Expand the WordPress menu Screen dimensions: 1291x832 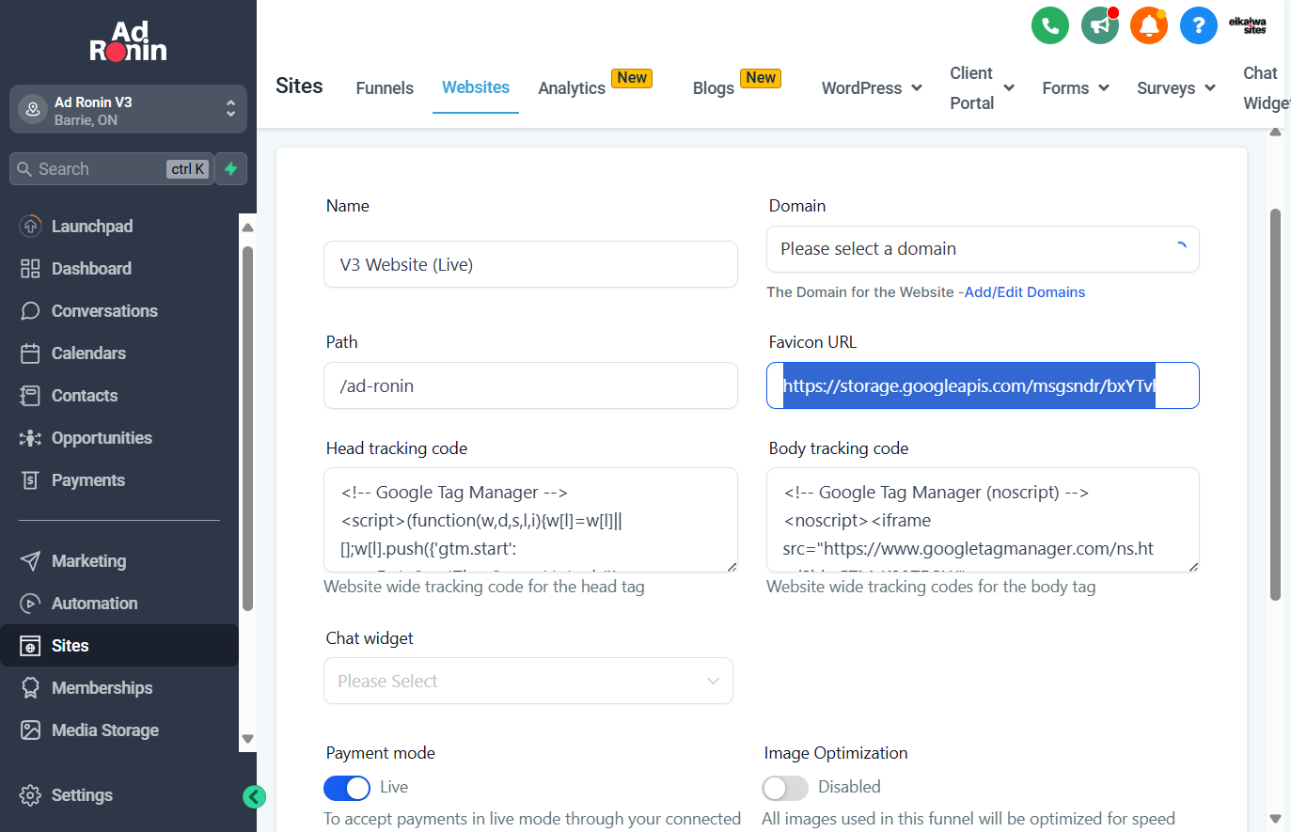[872, 87]
